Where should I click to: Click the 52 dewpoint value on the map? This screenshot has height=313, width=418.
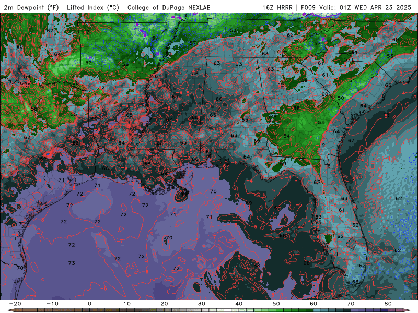click(x=88, y=63)
